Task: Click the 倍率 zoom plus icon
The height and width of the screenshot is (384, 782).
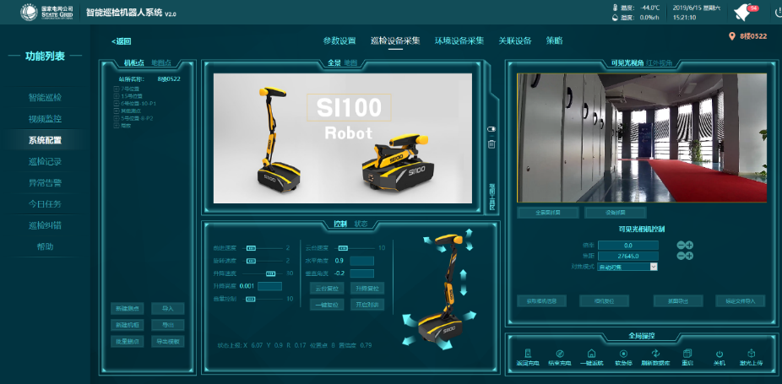Action: click(689, 245)
